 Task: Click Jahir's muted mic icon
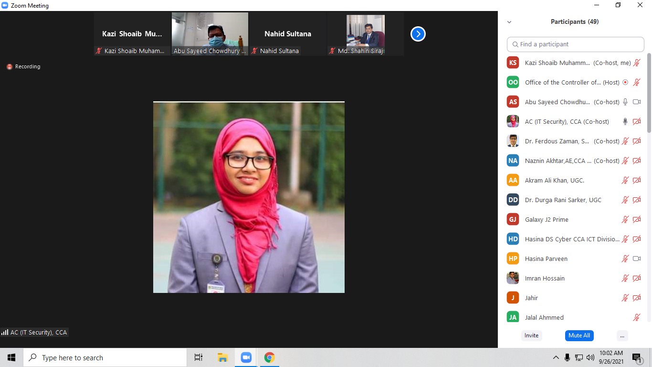[x=625, y=298]
